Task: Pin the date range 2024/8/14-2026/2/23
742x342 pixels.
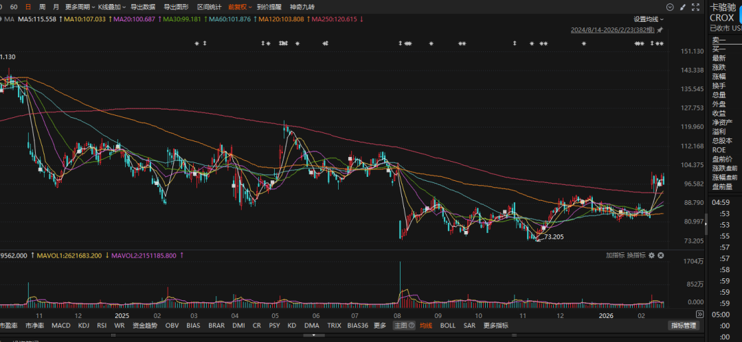Action: click(x=660, y=30)
